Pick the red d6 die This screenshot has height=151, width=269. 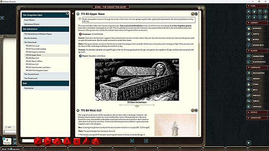[x=77, y=142]
